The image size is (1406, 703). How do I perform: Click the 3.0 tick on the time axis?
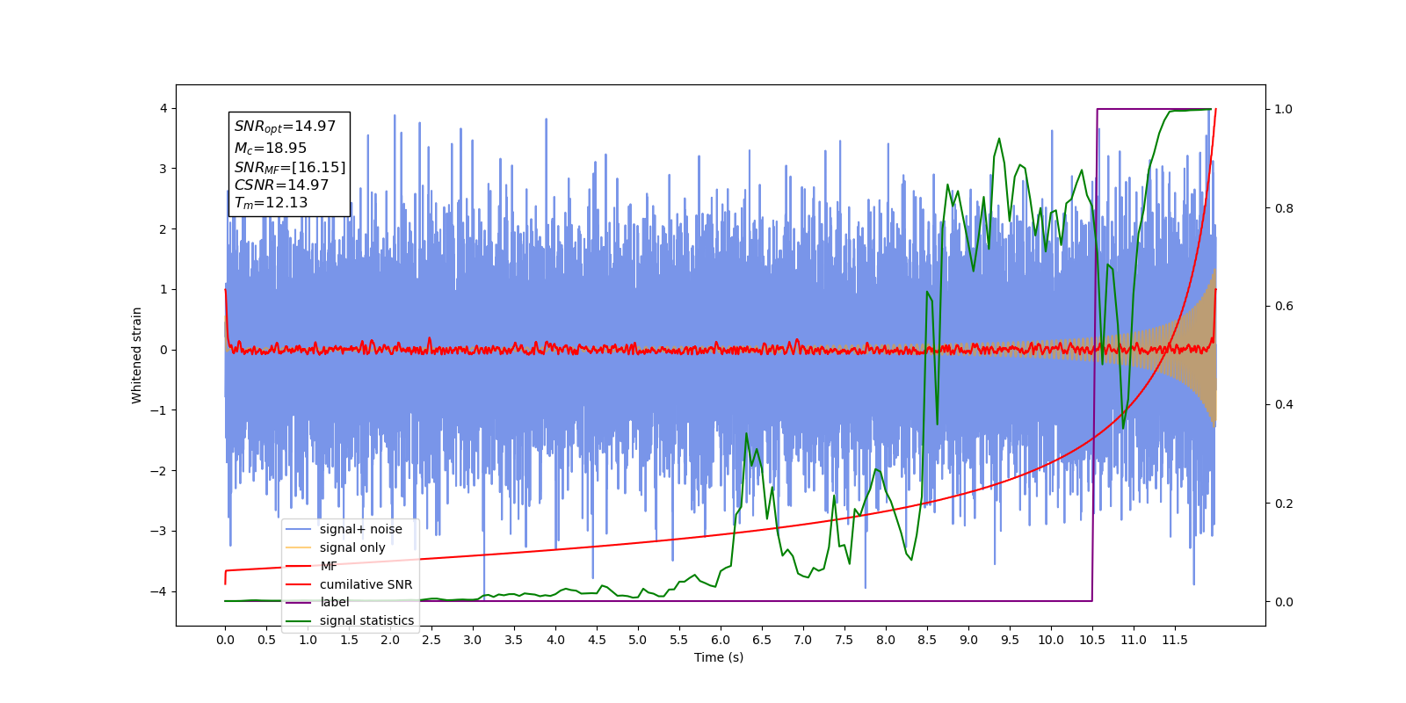coord(473,640)
